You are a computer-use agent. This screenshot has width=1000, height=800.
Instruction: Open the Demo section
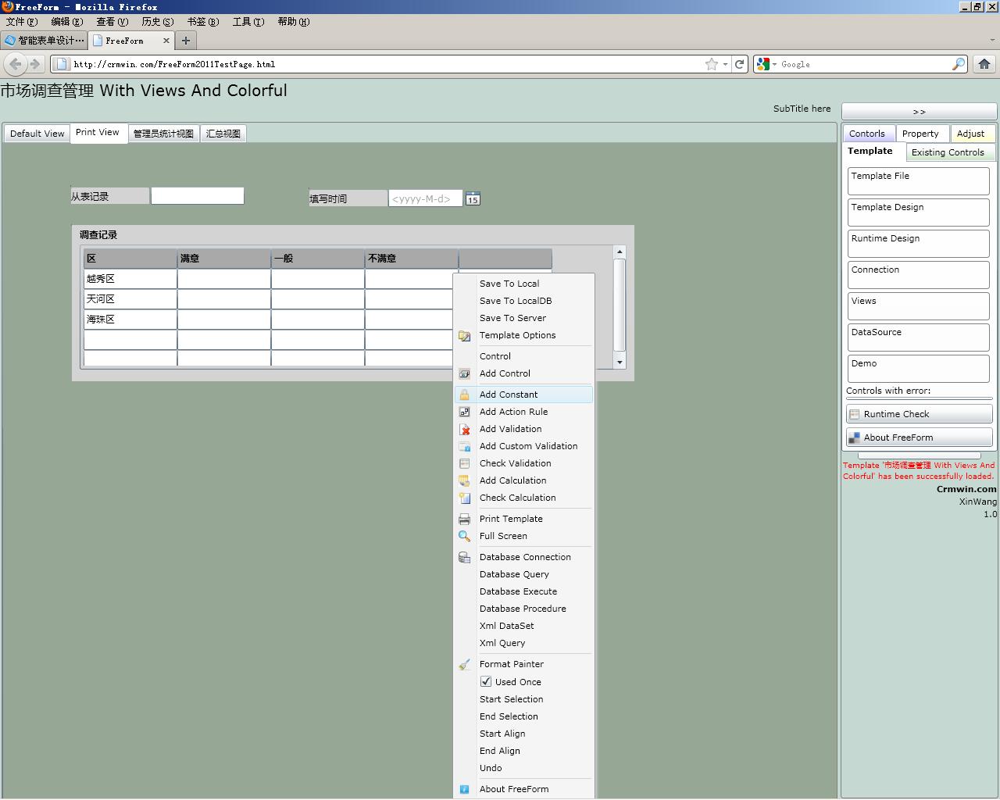click(x=919, y=369)
